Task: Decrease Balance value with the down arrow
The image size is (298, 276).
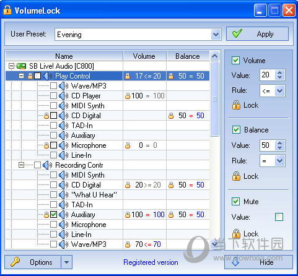Action: click(280, 148)
